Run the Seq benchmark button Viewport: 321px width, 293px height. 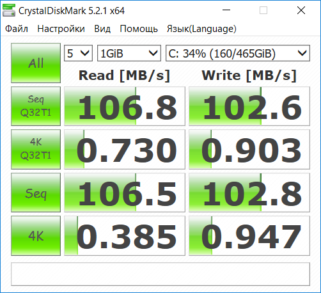36,193
